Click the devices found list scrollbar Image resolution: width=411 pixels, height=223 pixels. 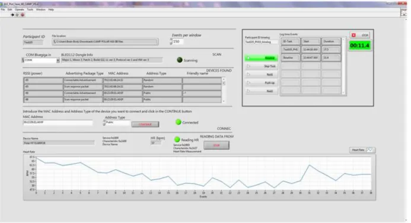[224, 90]
